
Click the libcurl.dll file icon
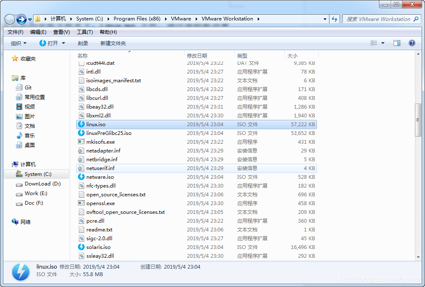pyautogui.click(x=81, y=98)
